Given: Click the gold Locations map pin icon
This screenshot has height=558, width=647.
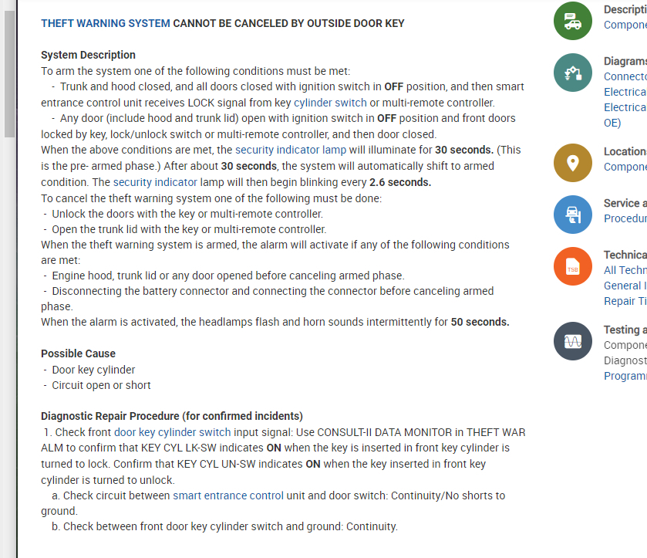Looking at the screenshot, I should 572,163.
